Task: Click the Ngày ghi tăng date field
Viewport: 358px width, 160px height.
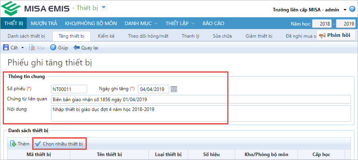Action: (x=153, y=89)
